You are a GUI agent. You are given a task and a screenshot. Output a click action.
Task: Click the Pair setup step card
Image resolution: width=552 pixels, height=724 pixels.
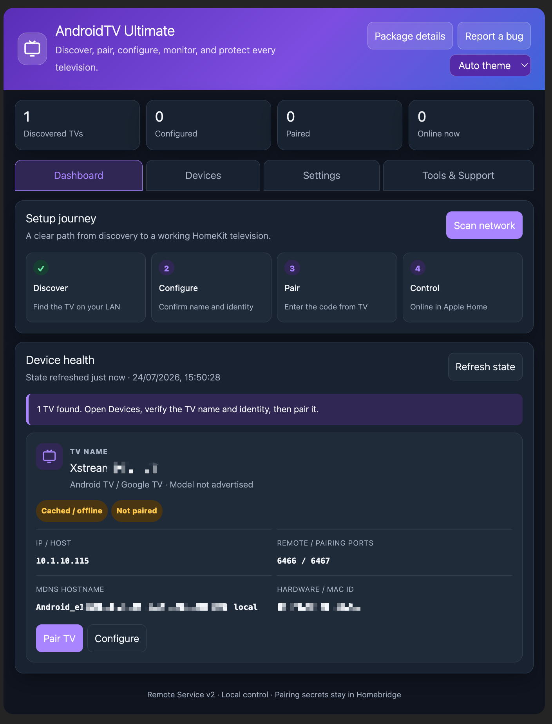coord(337,287)
